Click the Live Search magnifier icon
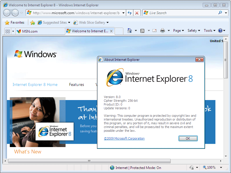Screen dimensions: 231x173 click(220, 13)
